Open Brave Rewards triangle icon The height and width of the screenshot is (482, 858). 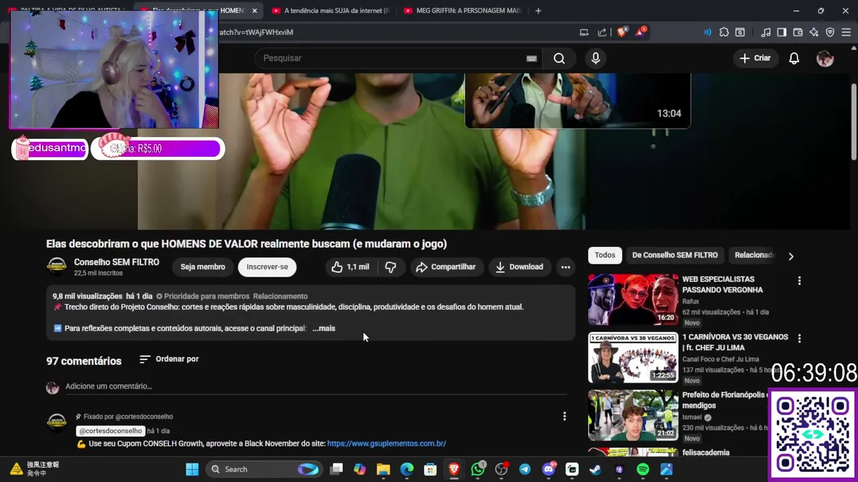640,31
